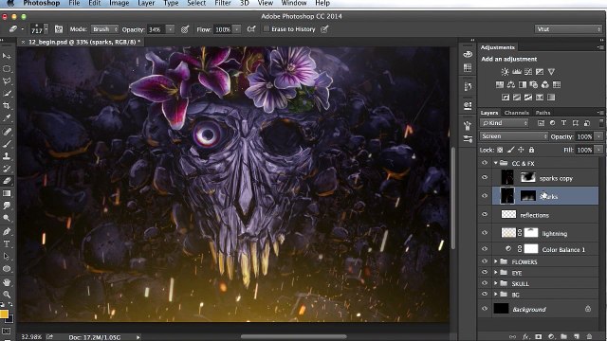The width and height of the screenshot is (607, 341).
Task: Switch to the Paths tab
Action: pyautogui.click(x=543, y=113)
